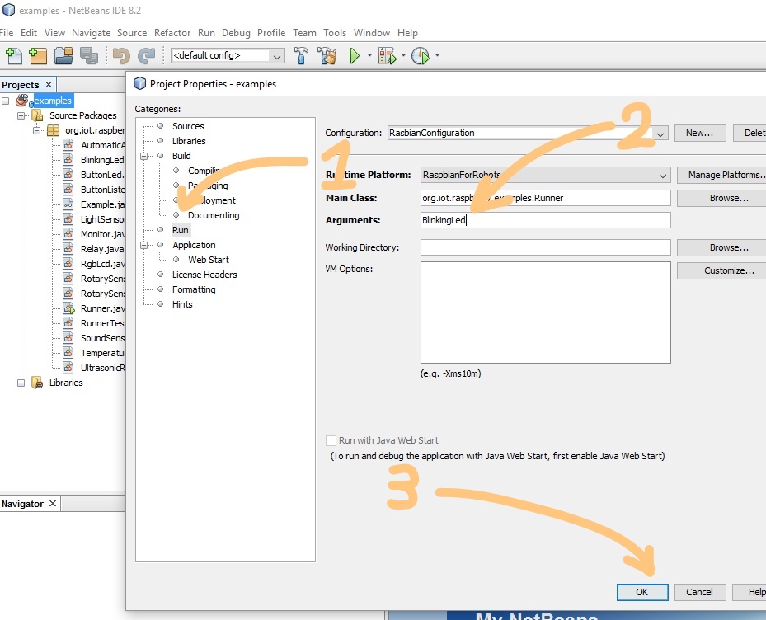
Task: Click the Main Class input field
Action: pyautogui.click(x=545, y=198)
